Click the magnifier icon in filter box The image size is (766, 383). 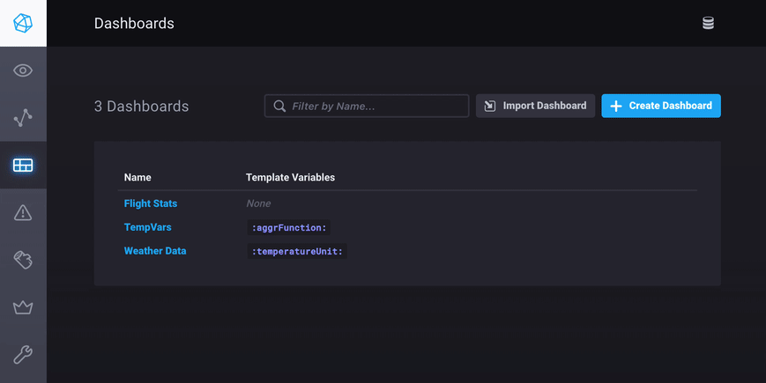[279, 107]
